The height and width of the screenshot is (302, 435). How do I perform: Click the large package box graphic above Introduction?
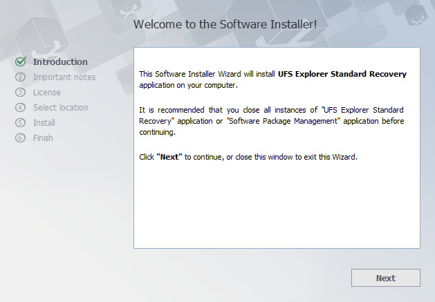pyautogui.click(x=42, y=36)
